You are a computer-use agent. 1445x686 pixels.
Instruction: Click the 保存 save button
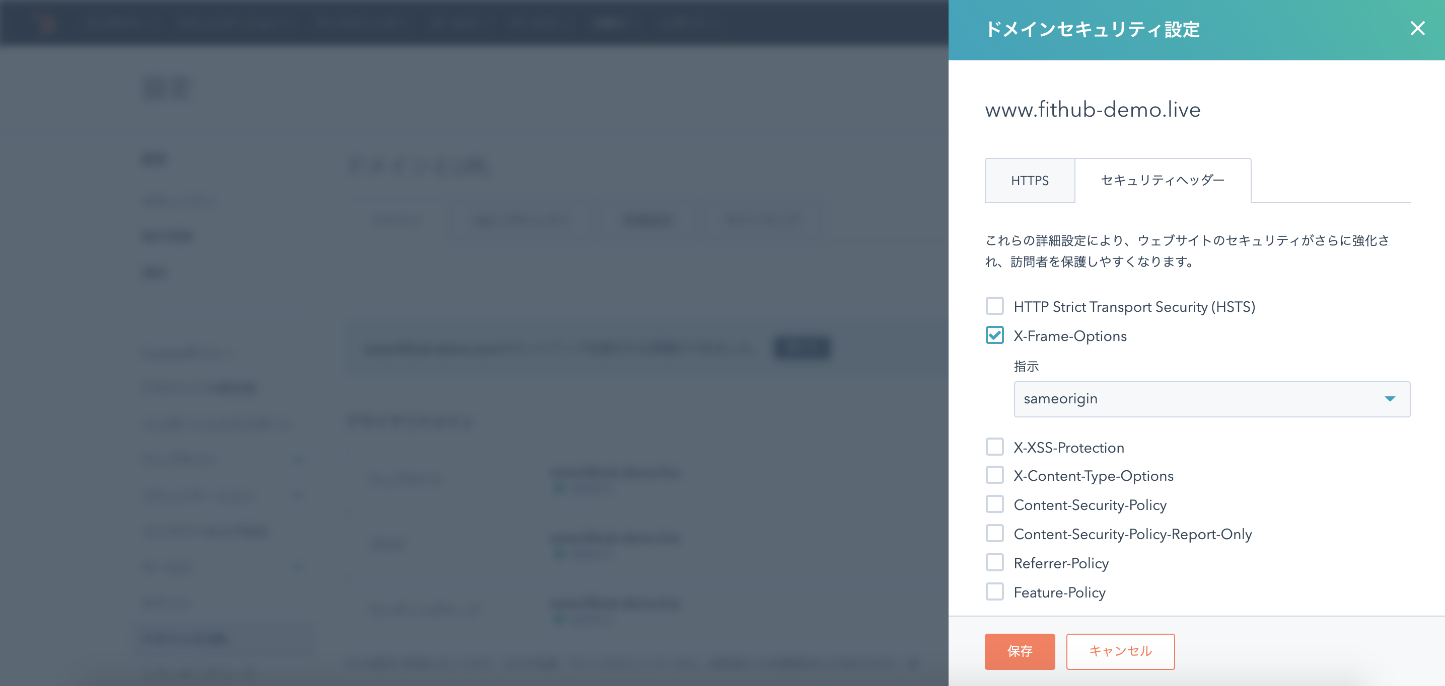[1020, 651]
